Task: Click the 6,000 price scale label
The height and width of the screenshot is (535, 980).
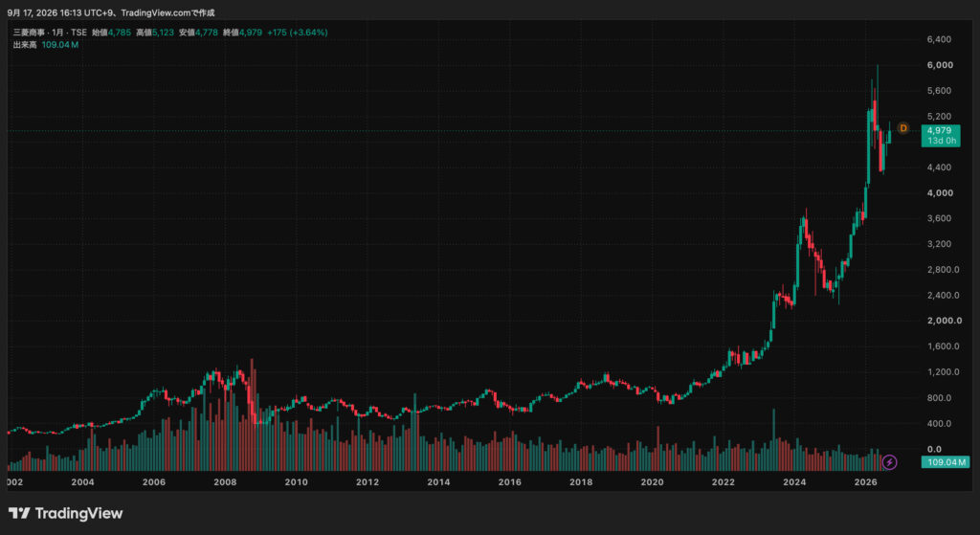Action: coord(940,65)
